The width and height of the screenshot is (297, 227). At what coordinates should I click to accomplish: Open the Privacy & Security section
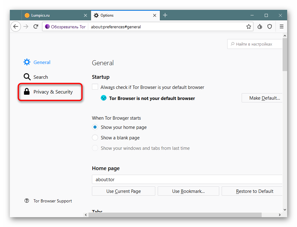(x=53, y=92)
